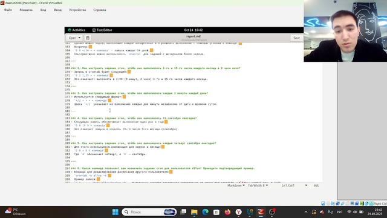Open the Вид menu
The width and height of the screenshot is (387, 218).
pyautogui.click(x=43, y=10)
